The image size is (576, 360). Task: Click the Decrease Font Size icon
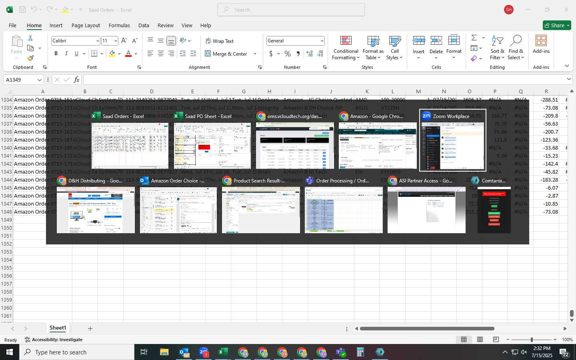(x=134, y=41)
